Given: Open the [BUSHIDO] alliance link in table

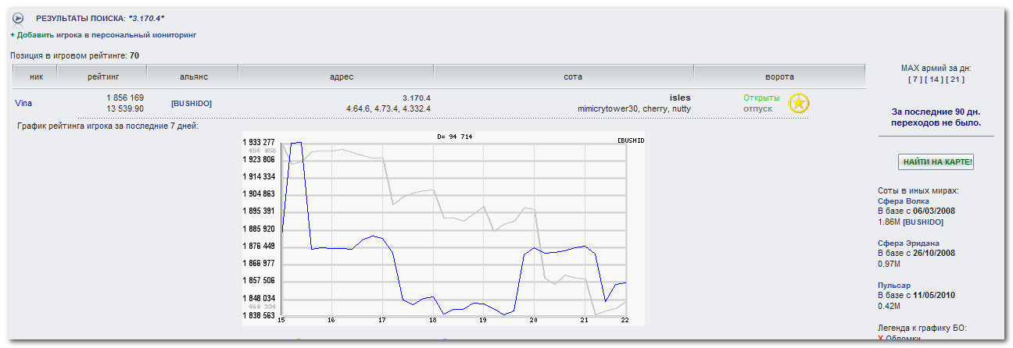Looking at the screenshot, I should 192,103.
